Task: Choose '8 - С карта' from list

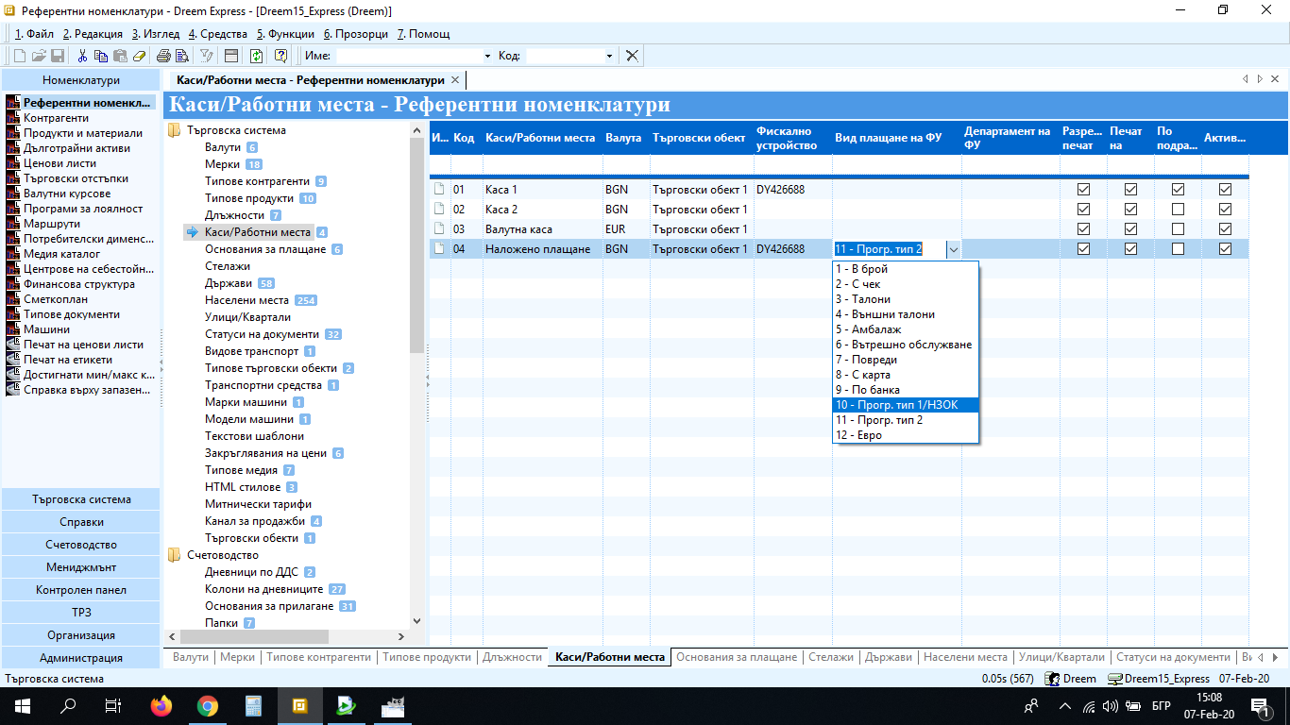Action: (x=906, y=375)
